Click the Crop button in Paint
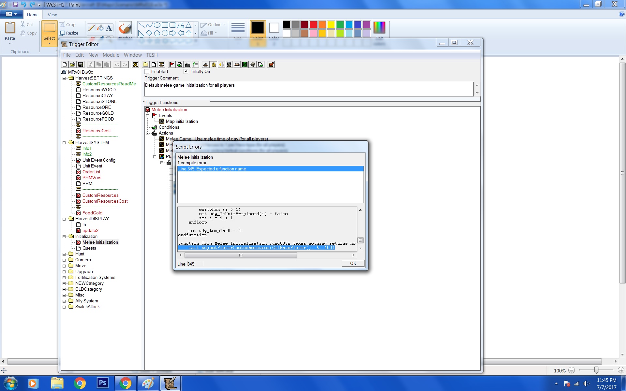Viewport: 626px width, 391px height. pyautogui.click(x=67, y=24)
